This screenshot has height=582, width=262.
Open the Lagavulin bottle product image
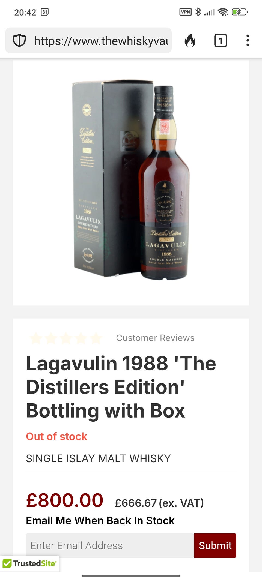pyautogui.click(x=131, y=179)
